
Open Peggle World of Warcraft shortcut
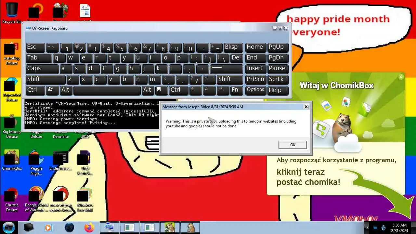click(x=36, y=199)
